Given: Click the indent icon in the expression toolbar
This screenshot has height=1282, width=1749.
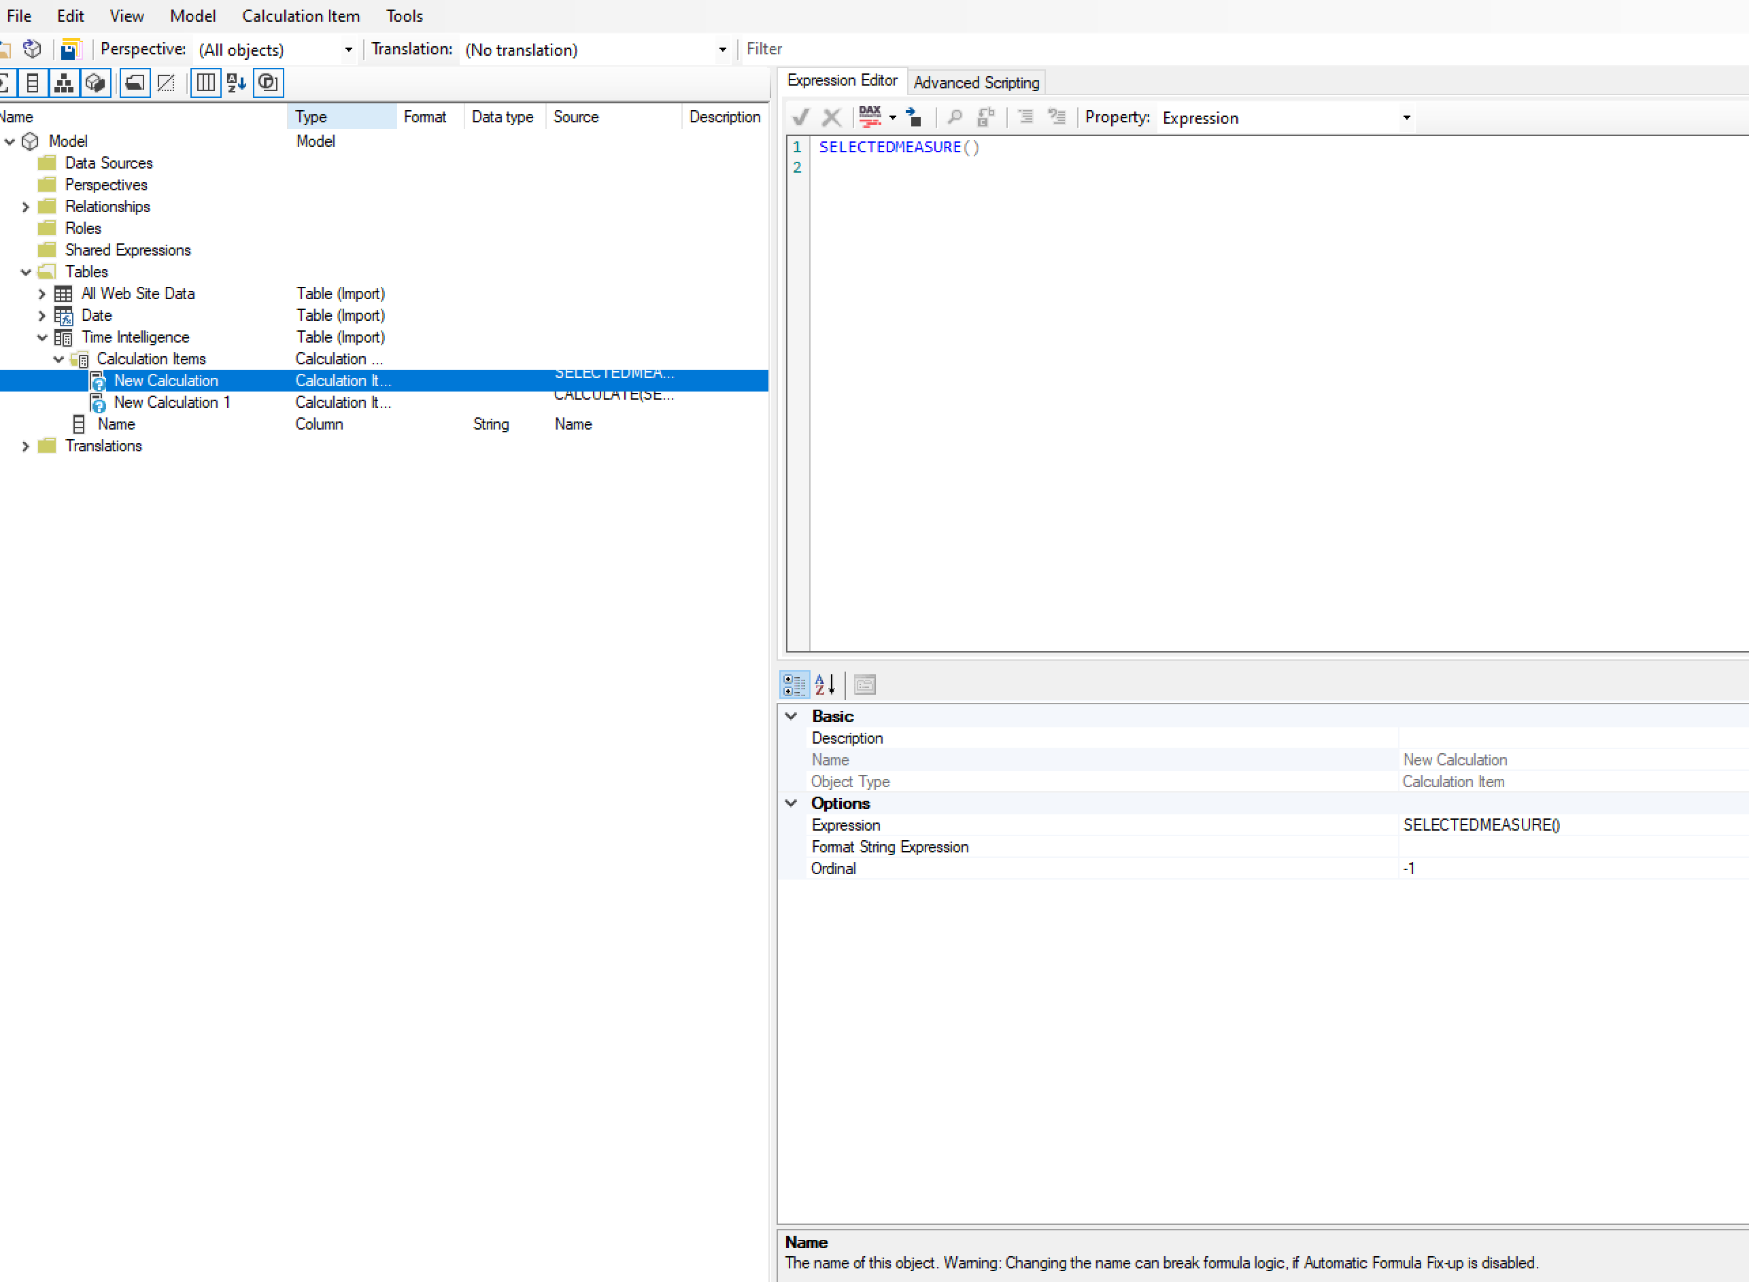Looking at the screenshot, I should (1025, 117).
